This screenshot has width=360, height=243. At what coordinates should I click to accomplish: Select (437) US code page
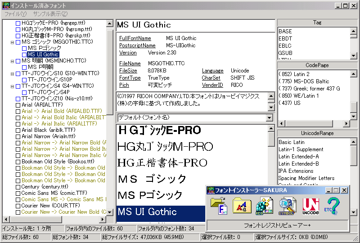(289, 103)
